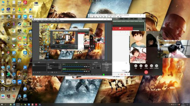190x106 pixels.
Task: Open the OBS 视图 (View) menu
Action: pos(42,21)
